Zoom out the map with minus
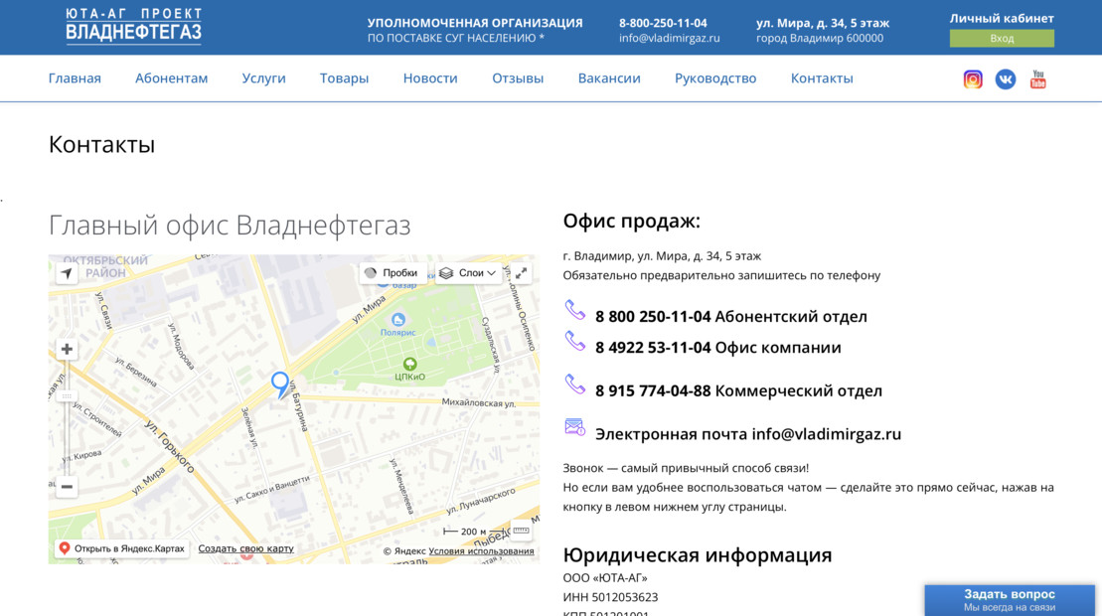Viewport: 1102px width, 616px height. click(67, 486)
